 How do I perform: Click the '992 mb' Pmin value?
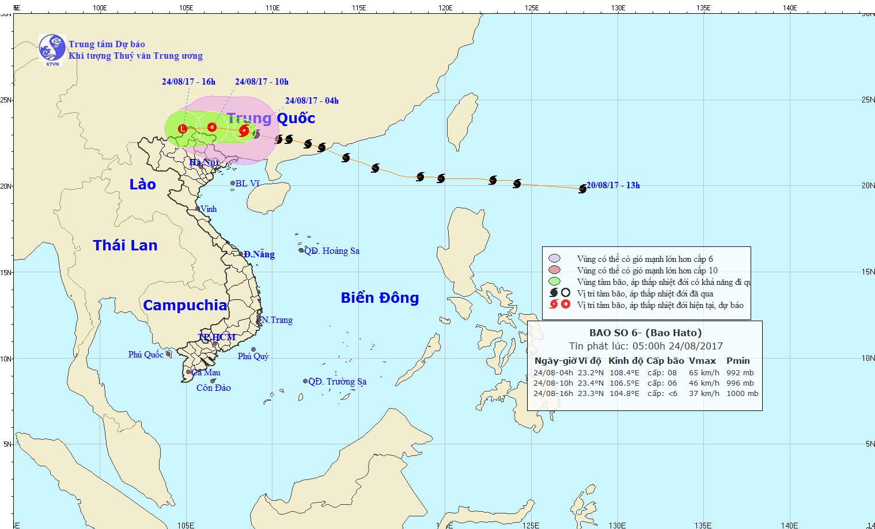click(x=740, y=373)
